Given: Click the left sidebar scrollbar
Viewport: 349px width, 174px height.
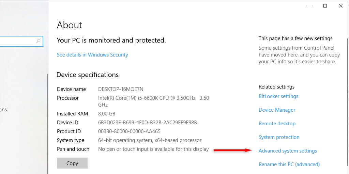Looking at the screenshot, I should click(48, 102).
